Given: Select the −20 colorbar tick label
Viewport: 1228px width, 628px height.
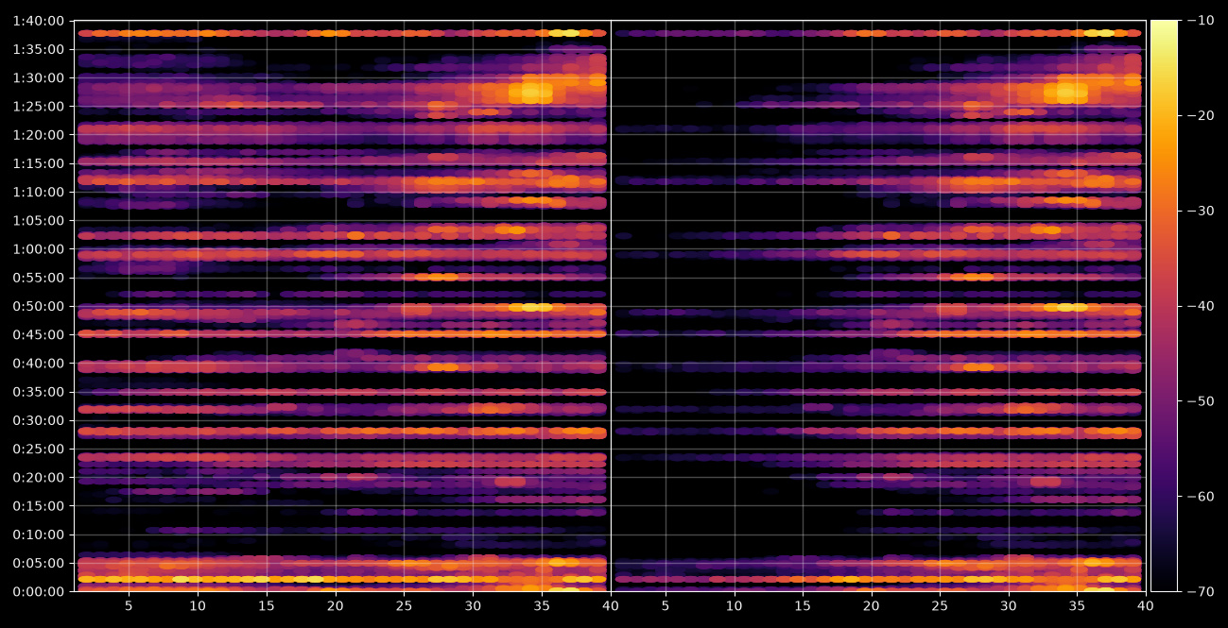Looking at the screenshot, I should (1201, 115).
